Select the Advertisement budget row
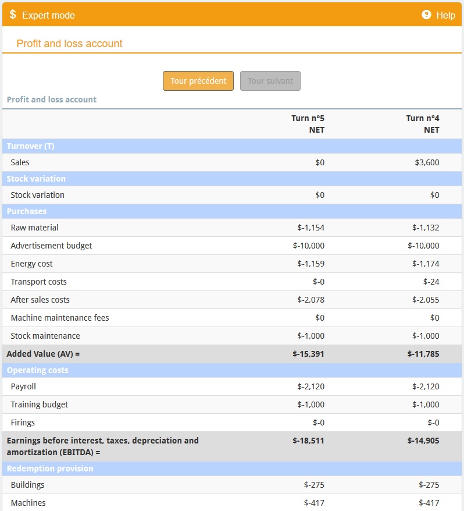Screen dimensions: 464x511 coord(232,246)
